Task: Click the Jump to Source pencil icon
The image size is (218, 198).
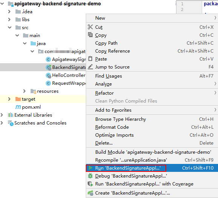Action: (90, 67)
